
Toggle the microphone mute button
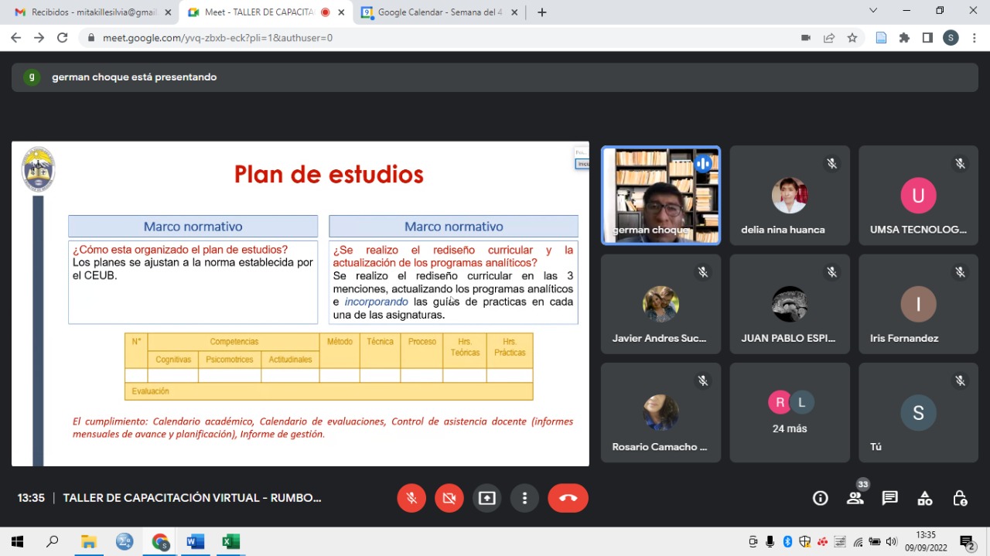pos(411,498)
